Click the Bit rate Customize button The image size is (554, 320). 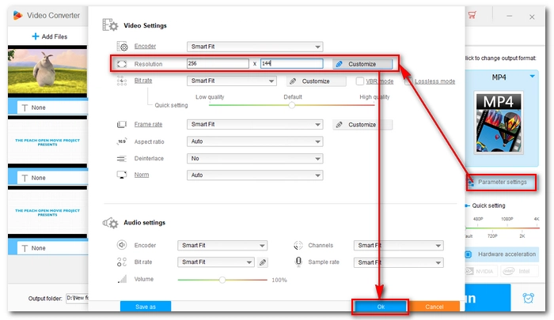[x=317, y=81]
